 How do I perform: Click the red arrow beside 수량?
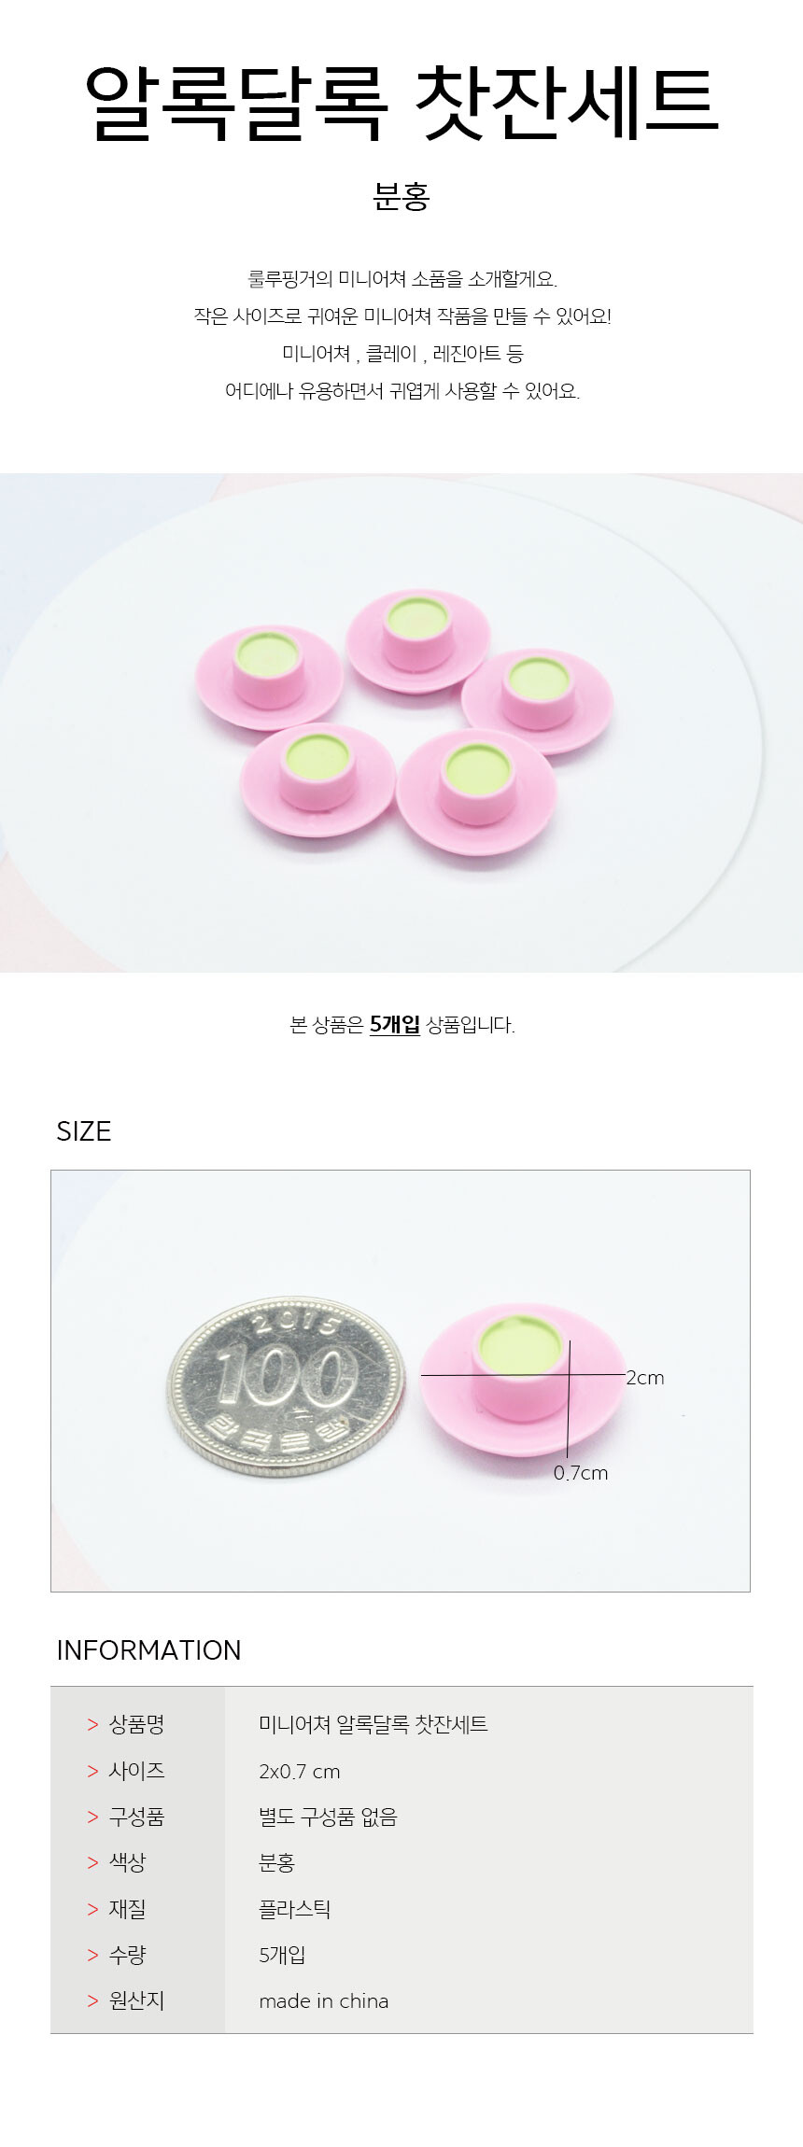tap(92, 1955)
